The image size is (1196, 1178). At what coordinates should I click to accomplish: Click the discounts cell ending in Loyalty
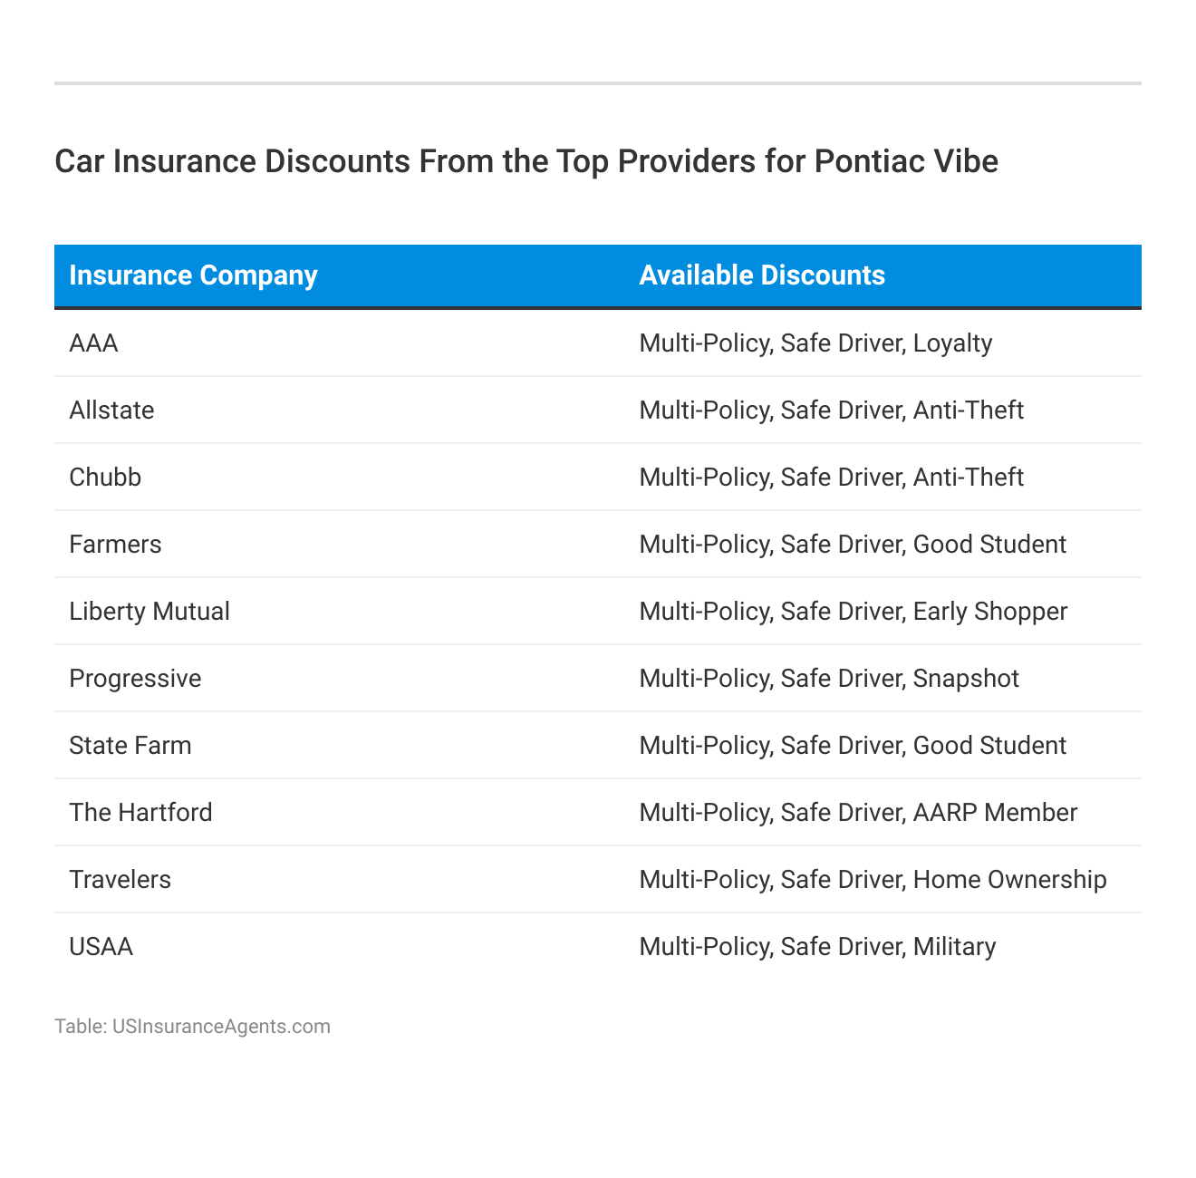click(815, 343)
